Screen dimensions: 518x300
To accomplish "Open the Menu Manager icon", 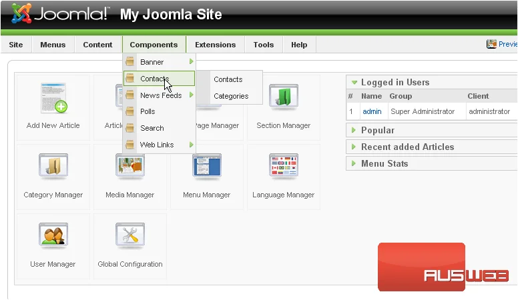I will 207,166.
